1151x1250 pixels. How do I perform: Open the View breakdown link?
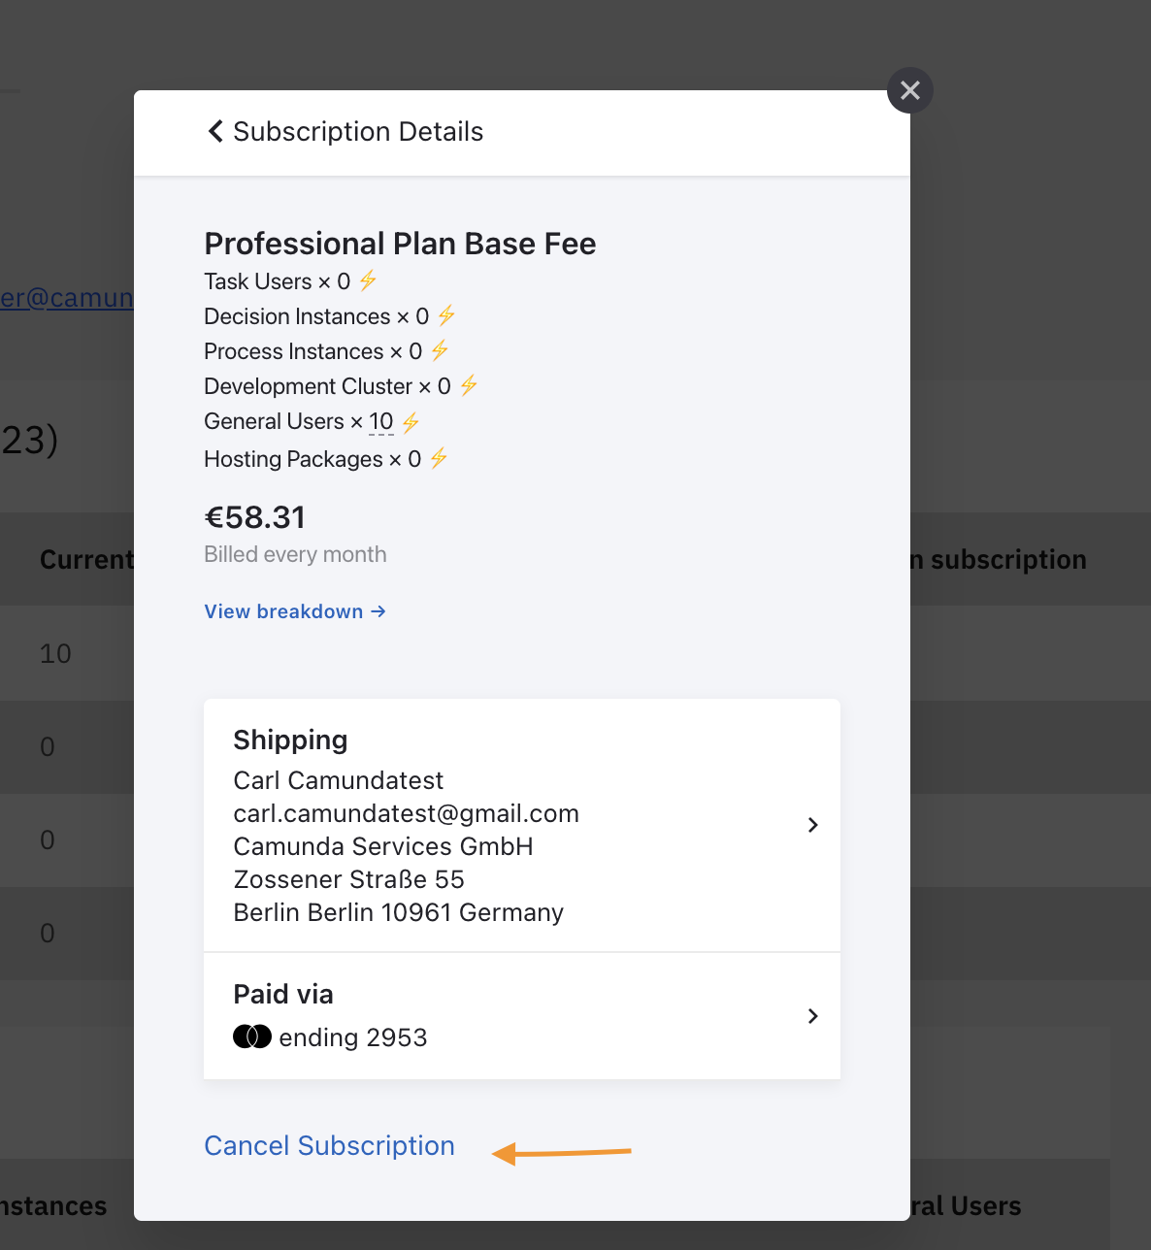point(282,611)
